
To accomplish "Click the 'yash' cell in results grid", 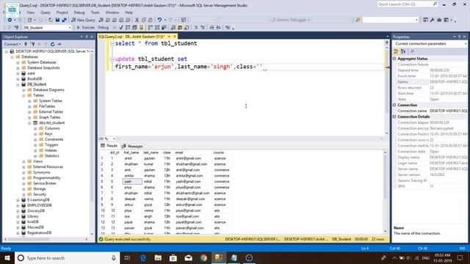I will pyautogui.click(x=132, y=182).
